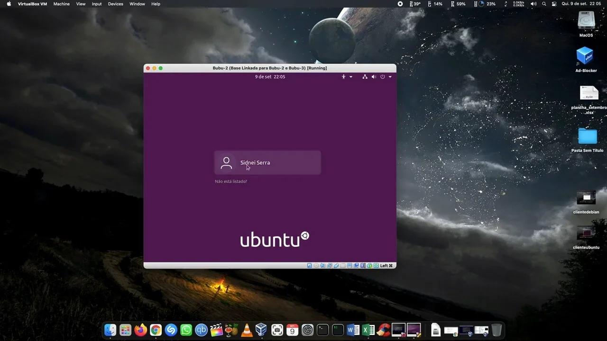Viewport: 607px width, 341px height.
Task: Open Final Cut Pro from the Dock
Action: point(217,330)
